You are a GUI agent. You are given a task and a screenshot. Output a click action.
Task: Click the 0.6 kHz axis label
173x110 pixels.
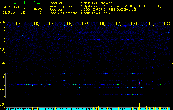pos(2,105)
